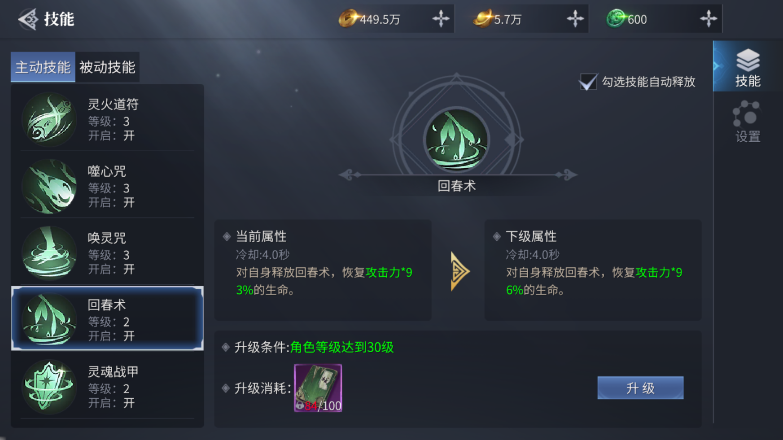Viewport: 783px width, 440px height.
Task: Select the 灵魂战甲 shield skill icon
Action: click(x=49, y=387)
